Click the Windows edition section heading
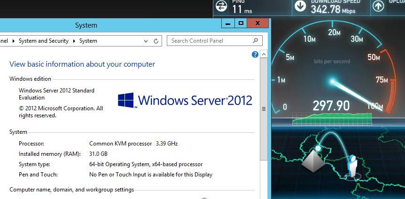This screenshot has height=199, width=405. coord(30,79)
